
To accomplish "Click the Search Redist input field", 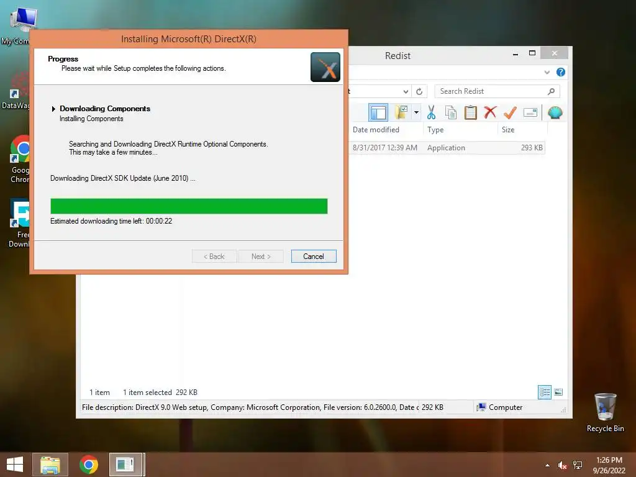I will 497,91.
